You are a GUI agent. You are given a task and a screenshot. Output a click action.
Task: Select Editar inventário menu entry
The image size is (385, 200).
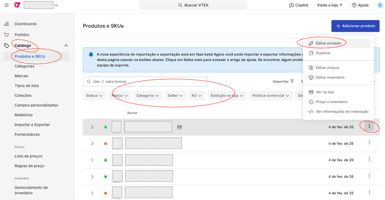pos(330,77)
